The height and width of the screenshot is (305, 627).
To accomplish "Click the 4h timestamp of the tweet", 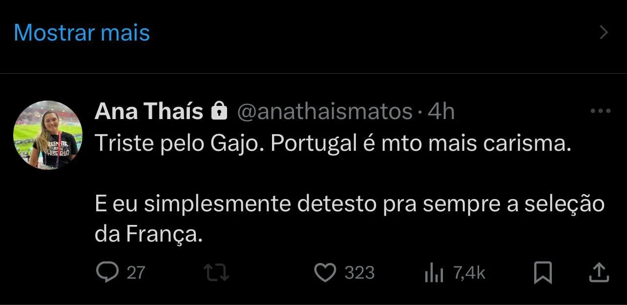I will tap(441, 112).
